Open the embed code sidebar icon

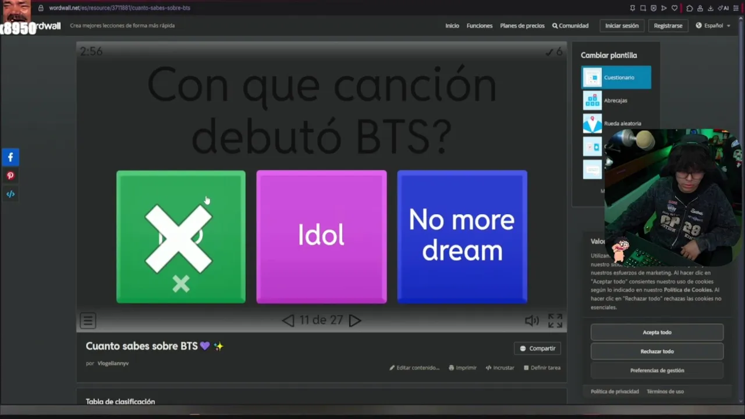point(10,194)
